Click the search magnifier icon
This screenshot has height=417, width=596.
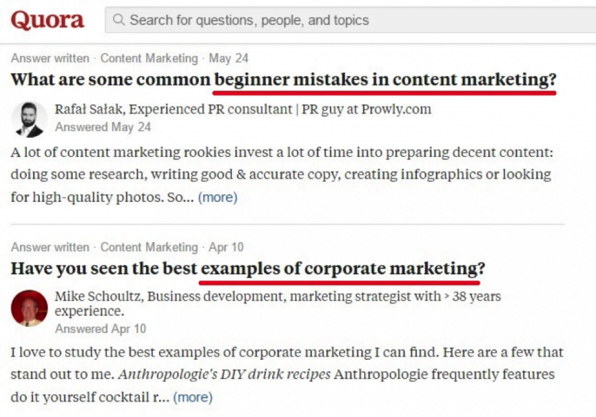pyautogui.click(x=119, y=20)
